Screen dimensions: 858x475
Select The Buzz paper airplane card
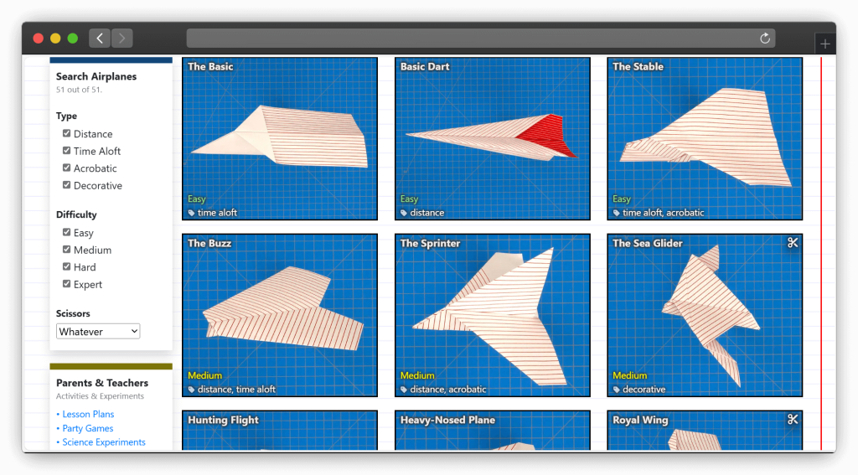pos(279,315)
